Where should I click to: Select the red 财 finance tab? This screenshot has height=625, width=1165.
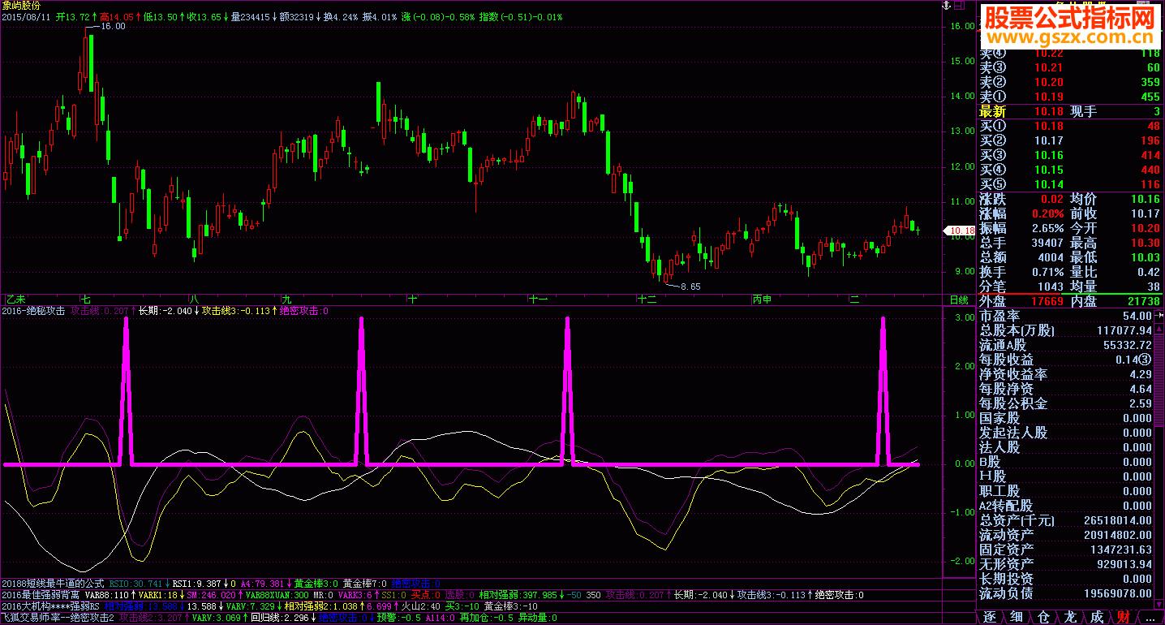pyautogui.click(x=1124, y=617)
